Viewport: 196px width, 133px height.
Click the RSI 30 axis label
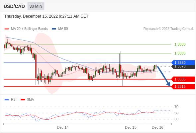click(x=176, y=119)
